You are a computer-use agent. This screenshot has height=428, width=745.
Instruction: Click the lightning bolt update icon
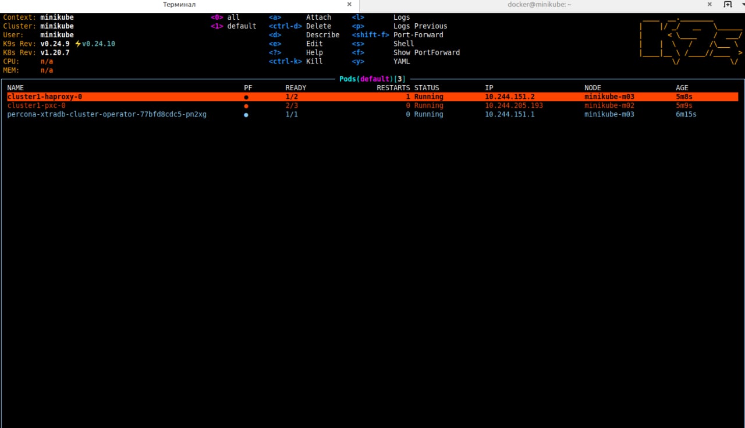click(x=77, y=44)
